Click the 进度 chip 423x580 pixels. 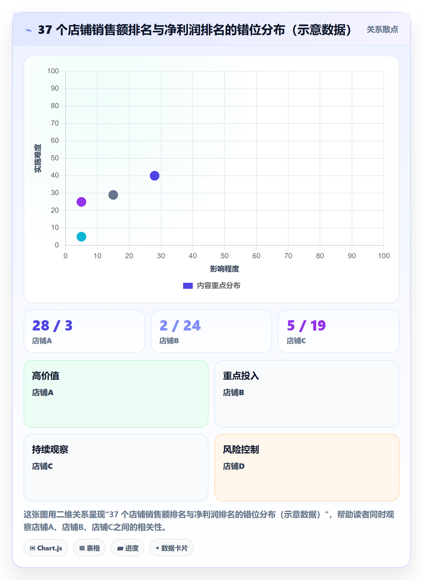point(128,548)
